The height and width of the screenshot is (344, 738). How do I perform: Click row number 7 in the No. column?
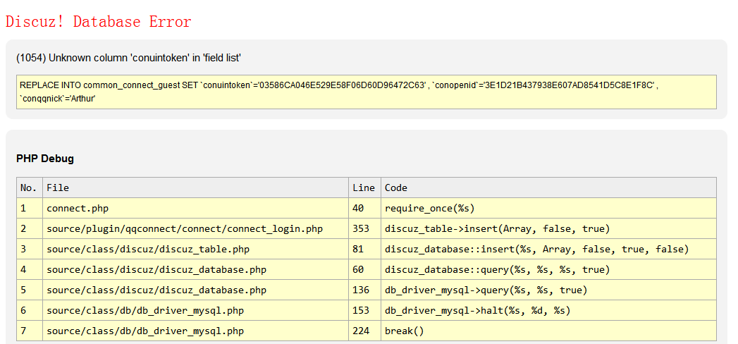click(30, 331)
